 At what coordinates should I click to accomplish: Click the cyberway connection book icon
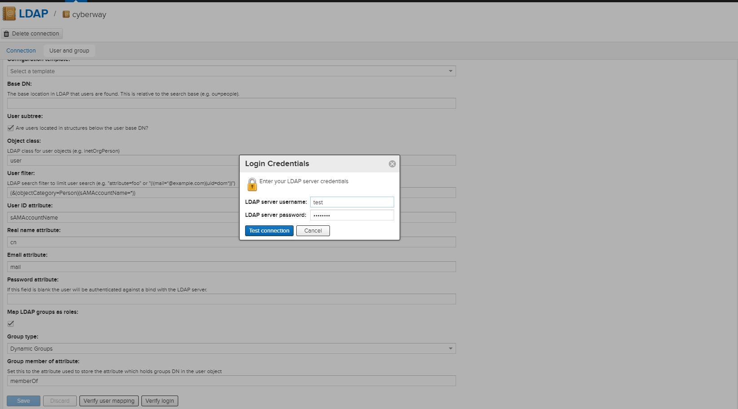(66, 14)
